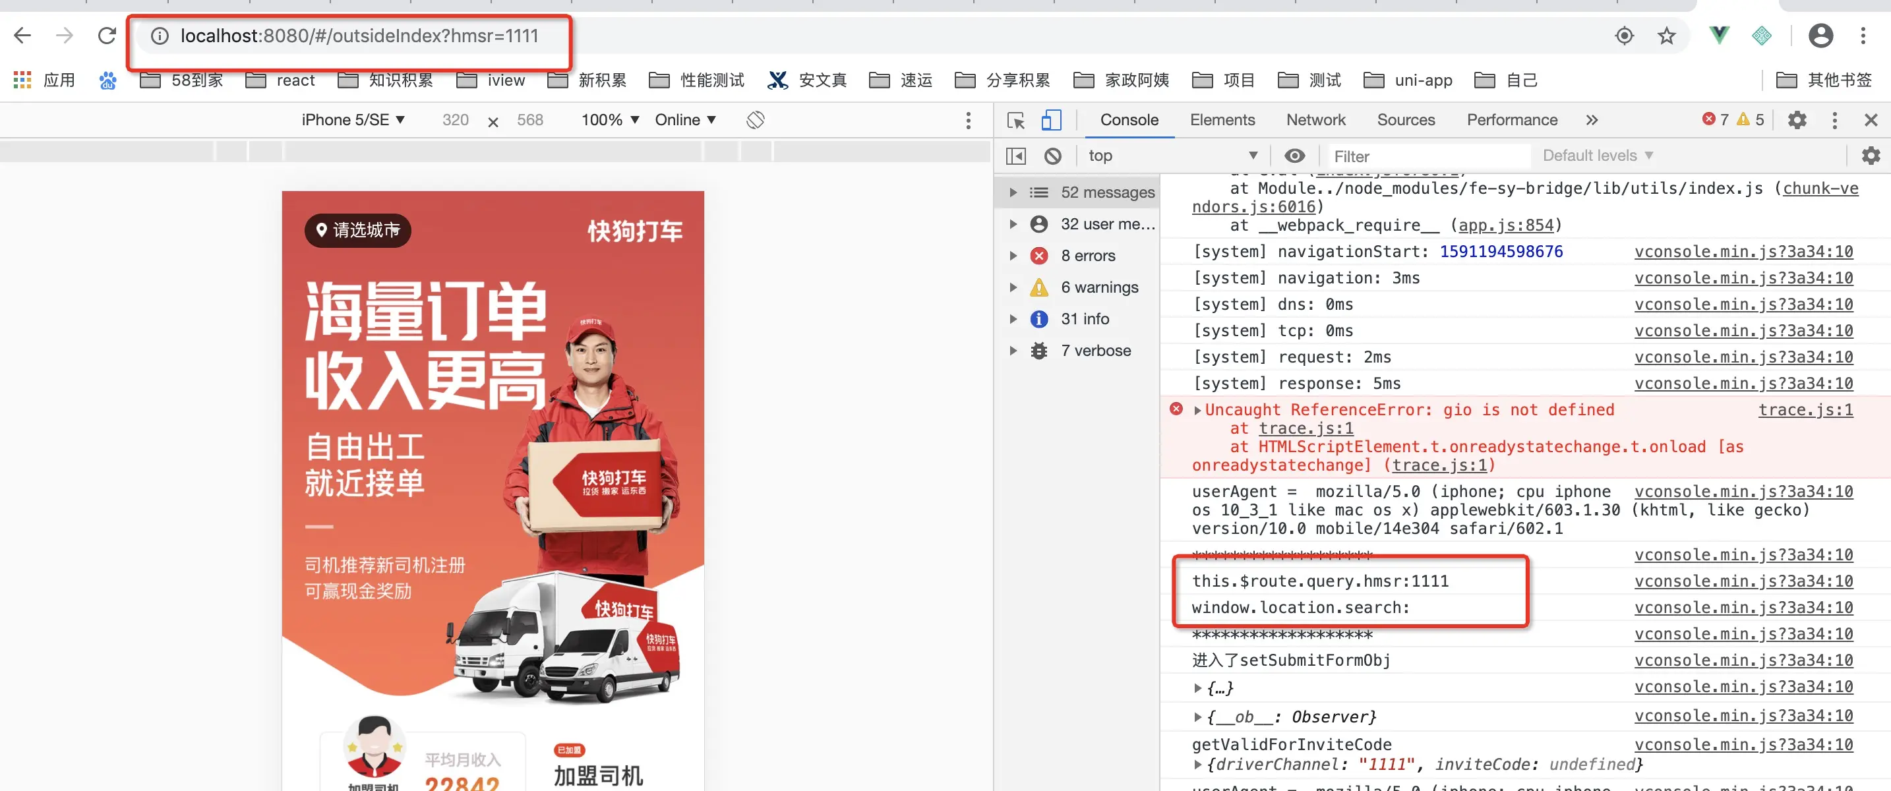Click the inspect element picker icon
1891x791 pixels.
(1016, 119)
